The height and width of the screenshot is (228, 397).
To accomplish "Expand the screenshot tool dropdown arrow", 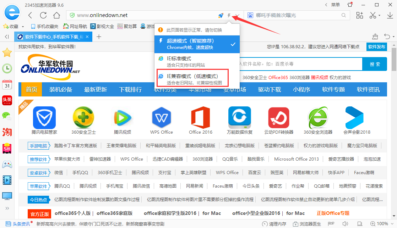I will [x=379, y=16].
